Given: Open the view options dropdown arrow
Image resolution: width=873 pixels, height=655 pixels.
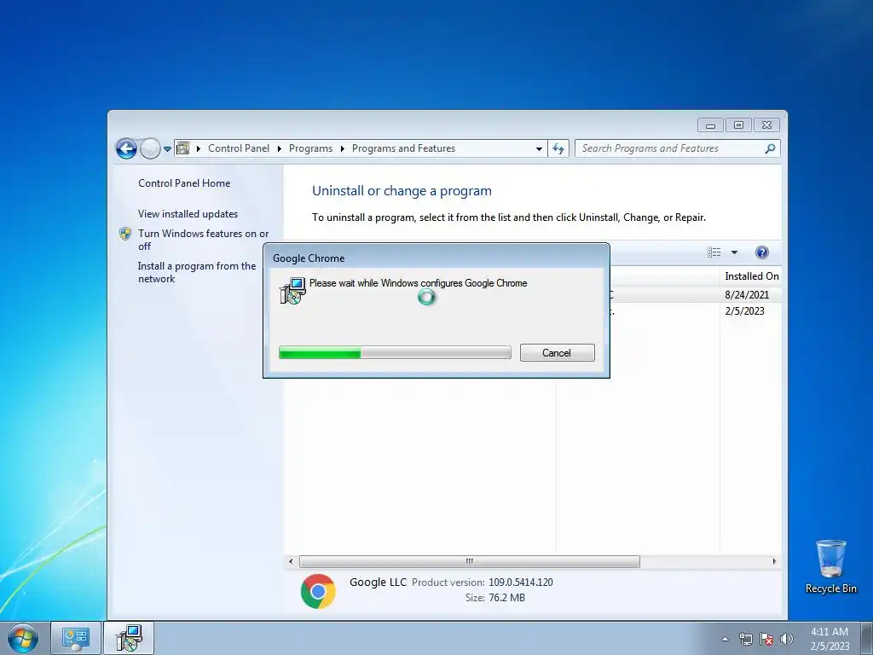Looking at the screenshot, I should point(734,252).
